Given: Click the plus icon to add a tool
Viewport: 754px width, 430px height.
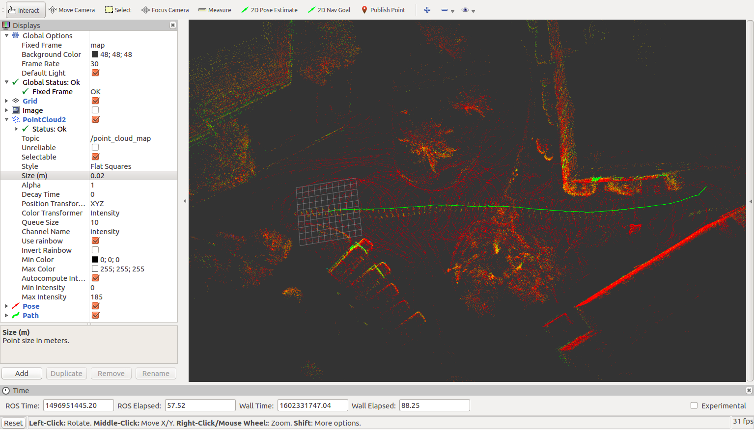Looking at the screenshot, I should [427, 10].
